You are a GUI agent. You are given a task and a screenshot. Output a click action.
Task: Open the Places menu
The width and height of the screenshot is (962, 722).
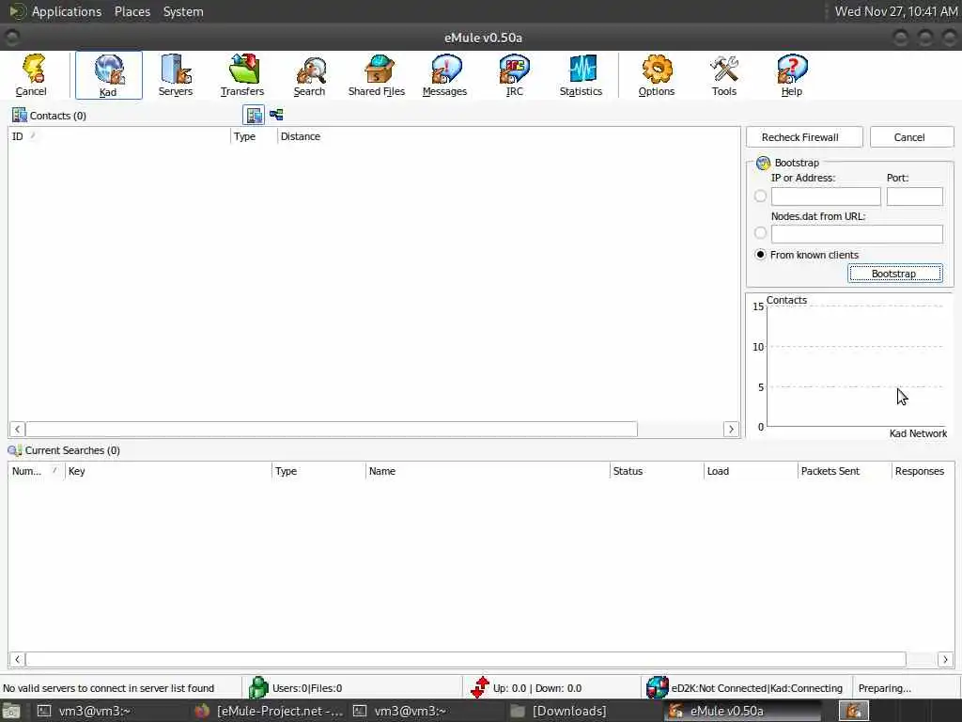[132, 11]
